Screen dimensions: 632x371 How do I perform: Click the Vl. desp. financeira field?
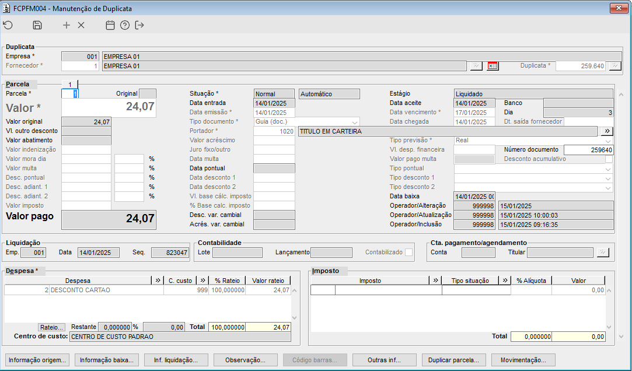[x=474, y=150]
